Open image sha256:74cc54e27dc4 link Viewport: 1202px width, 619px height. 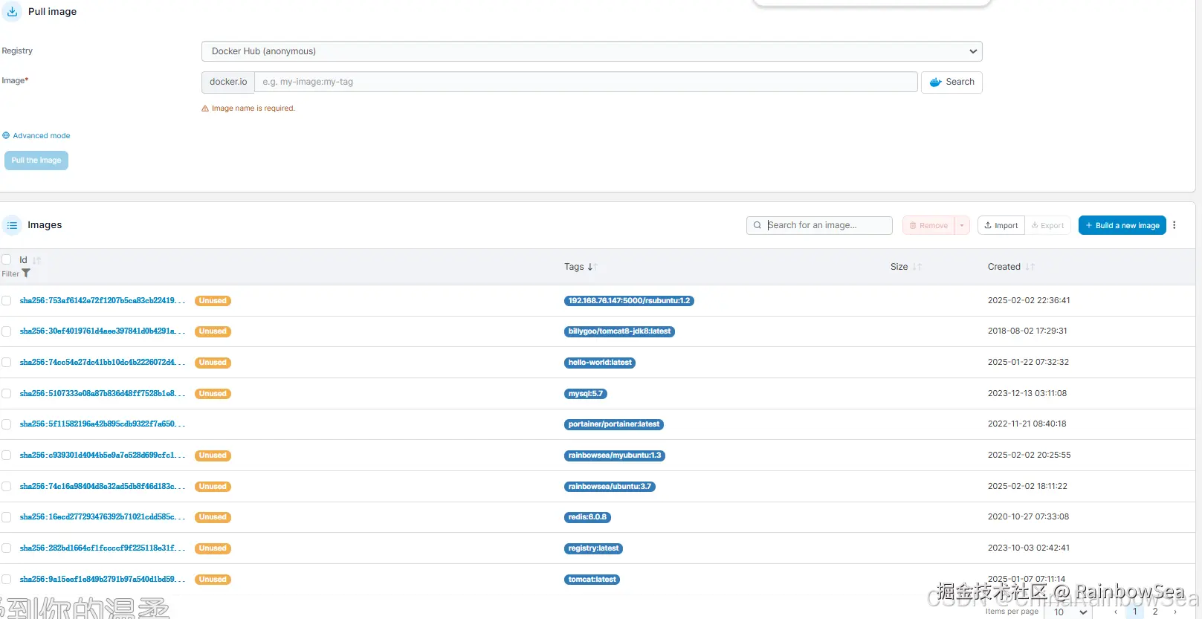(x=103, y=363)
